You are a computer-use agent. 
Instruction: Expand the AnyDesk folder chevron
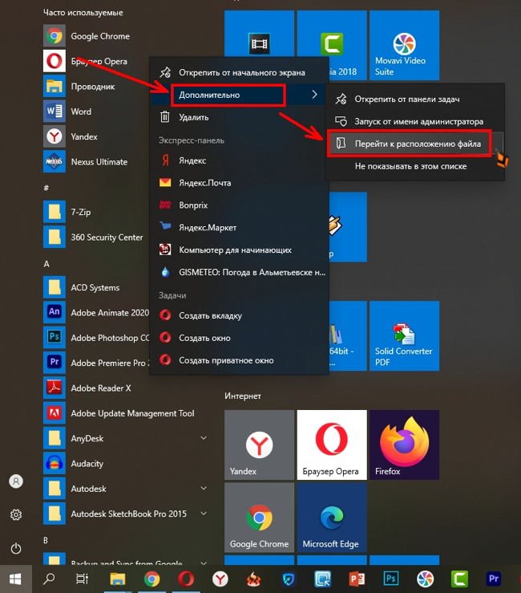tap(204, 438)
